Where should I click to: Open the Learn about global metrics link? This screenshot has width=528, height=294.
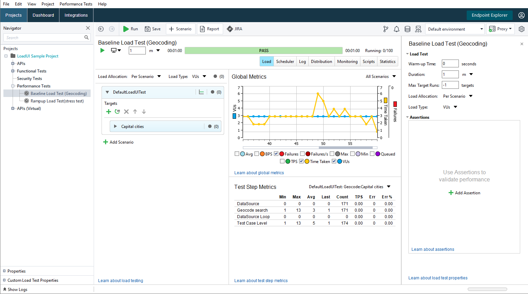tap(259, 173)
